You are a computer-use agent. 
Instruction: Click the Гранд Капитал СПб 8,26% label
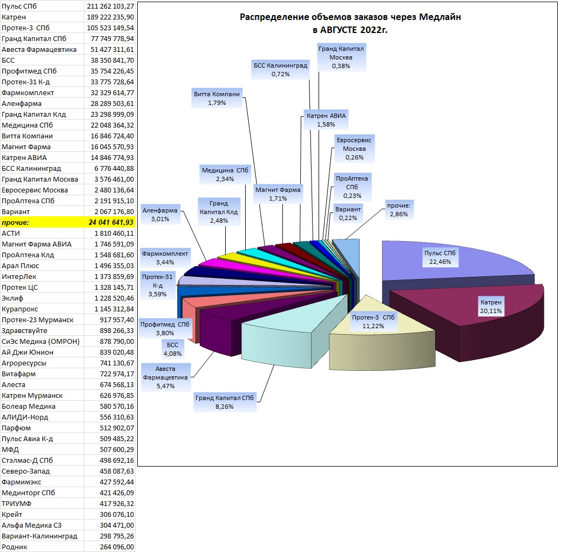click(224, 402)
